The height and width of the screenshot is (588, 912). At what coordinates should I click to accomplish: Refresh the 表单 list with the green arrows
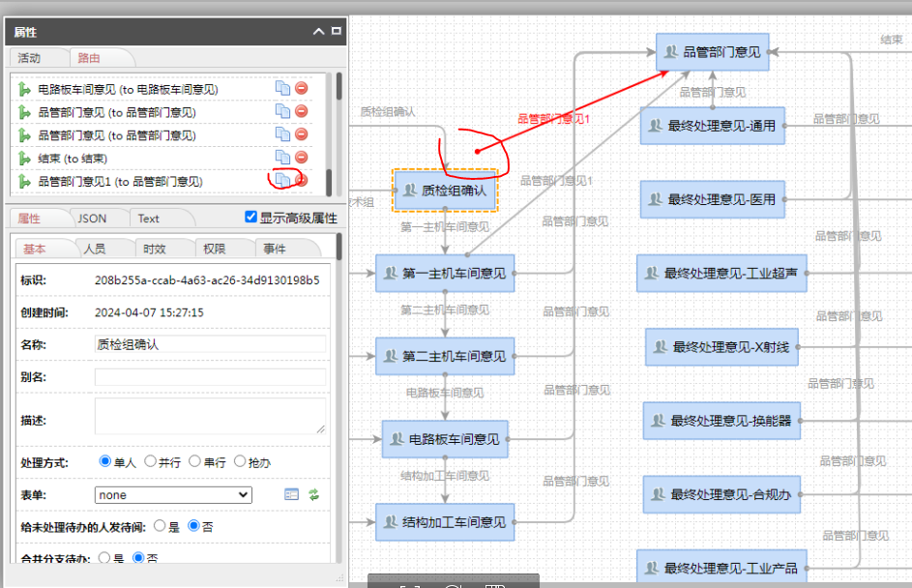pyautogui.click(x=314, y=494)
